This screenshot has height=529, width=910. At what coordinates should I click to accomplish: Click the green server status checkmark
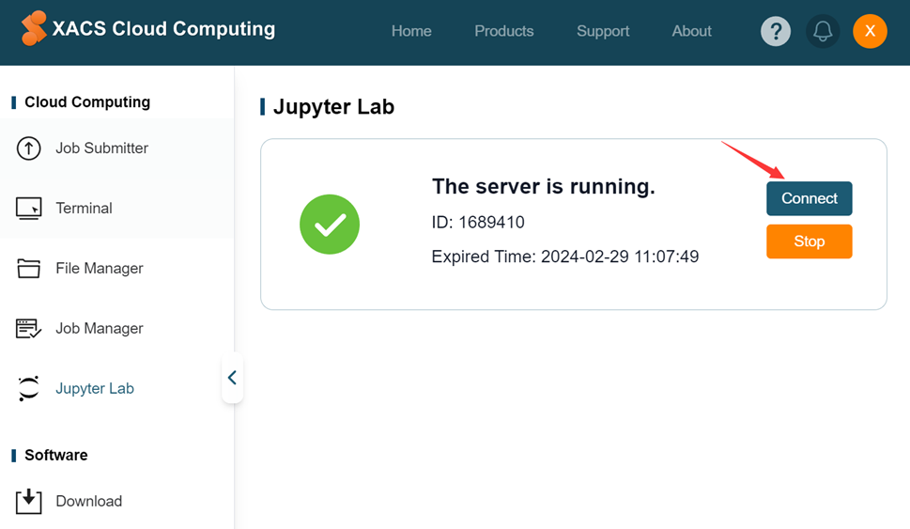click(330, 225)
